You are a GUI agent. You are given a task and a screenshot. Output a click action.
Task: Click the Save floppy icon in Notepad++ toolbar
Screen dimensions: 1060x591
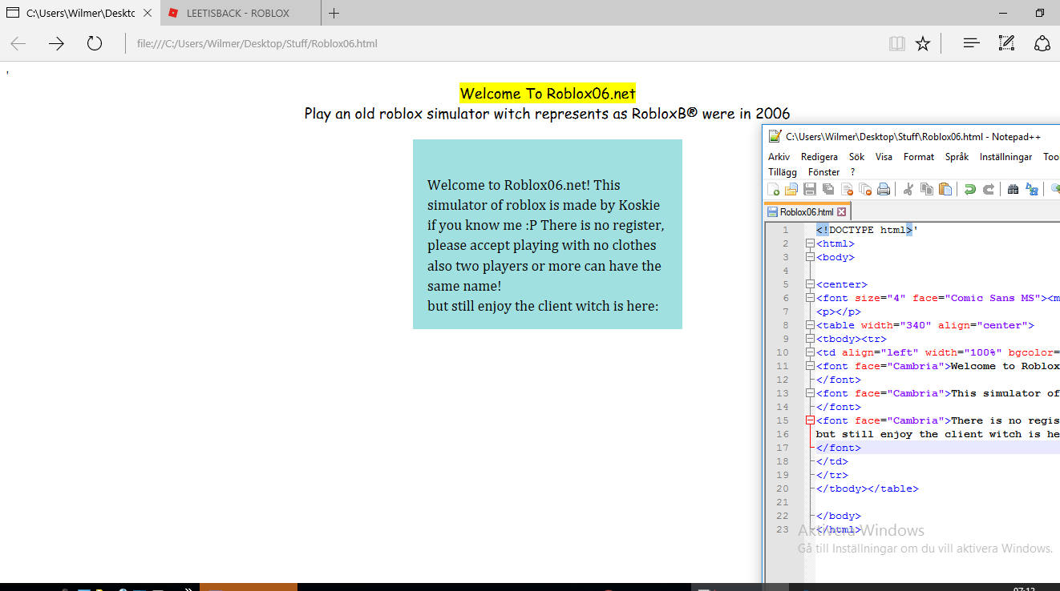(x=810, y=190)
